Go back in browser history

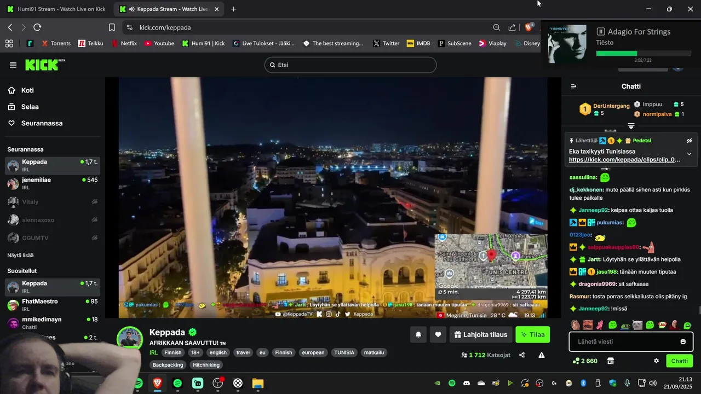pyautogui.click(x=10, y=27)
